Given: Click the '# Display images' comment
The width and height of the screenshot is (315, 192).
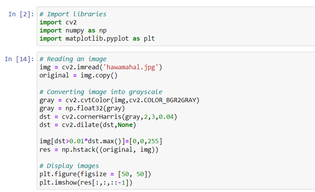Looking at the screenshot, I should click(69, 166).
